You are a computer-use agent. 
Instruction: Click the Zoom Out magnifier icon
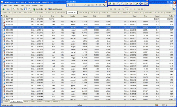pyautogui.click(x=122, y=3)
